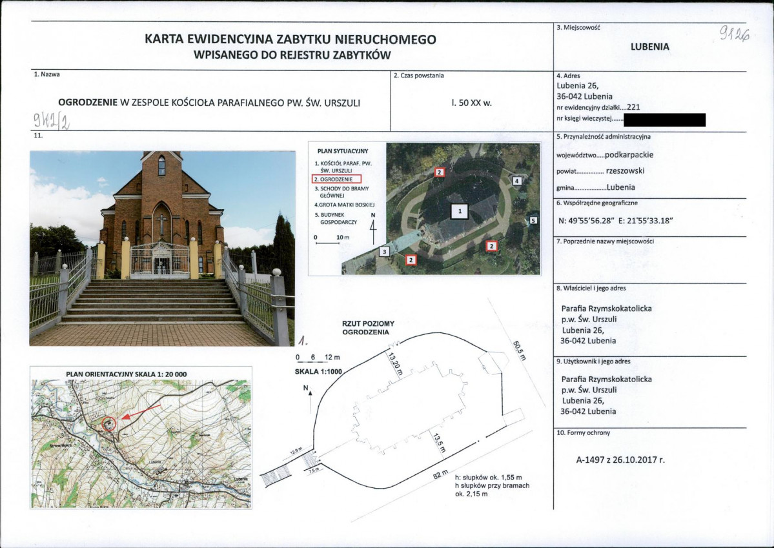This screenshot has width=774, height=548.
Task: Click legend entry '3. SCHODY DO BRAMY GŁÓWNEJ'
Action: [x=341, y=192]
